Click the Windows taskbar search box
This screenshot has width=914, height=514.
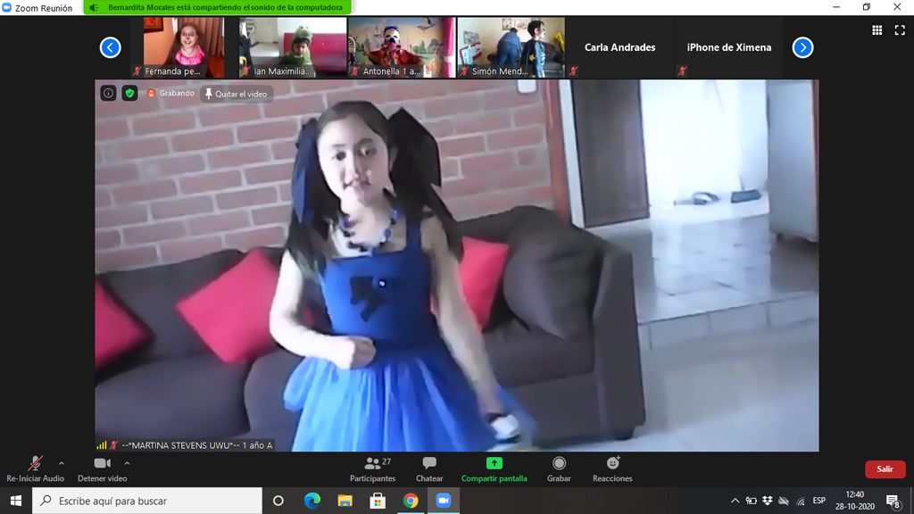pyautogui.click(x=147, y=501)
